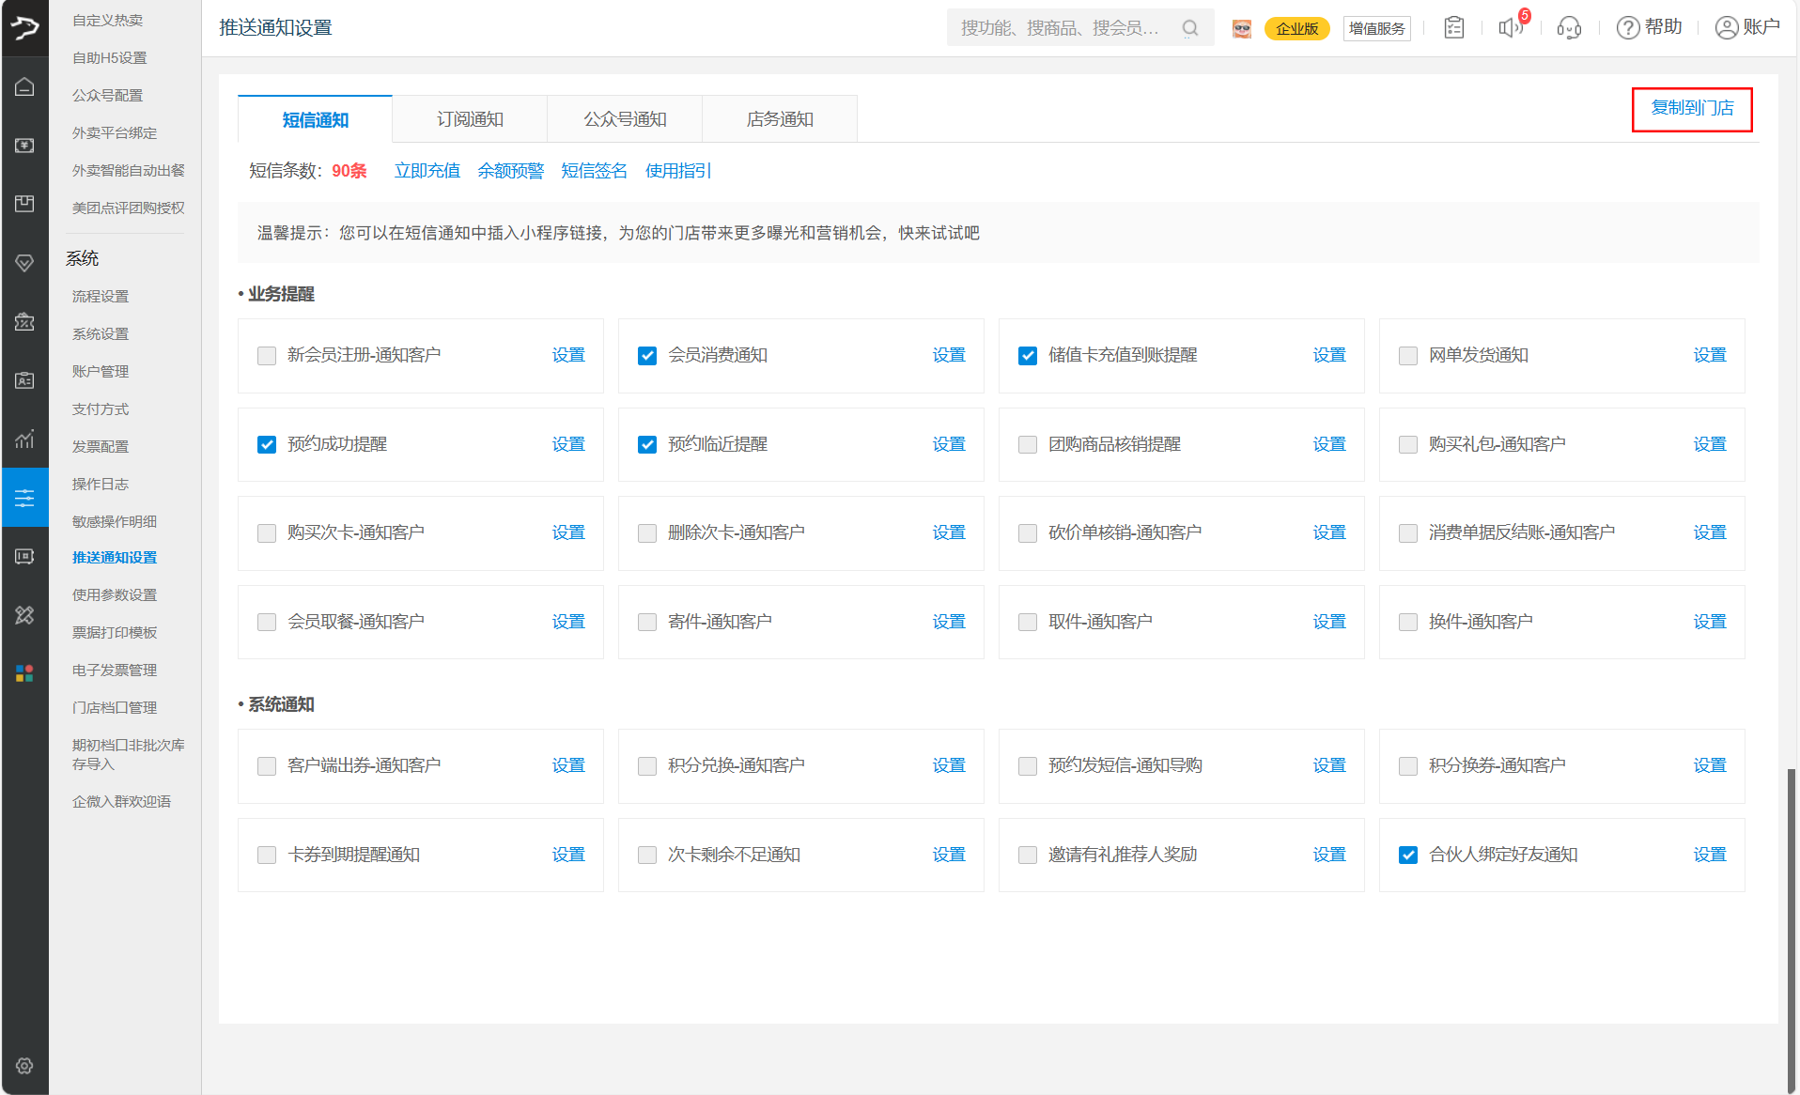Viewport: 1800px width, 1095px height.
Task: Select the diamond icon in left sidebar
Action: click(24, 263)
